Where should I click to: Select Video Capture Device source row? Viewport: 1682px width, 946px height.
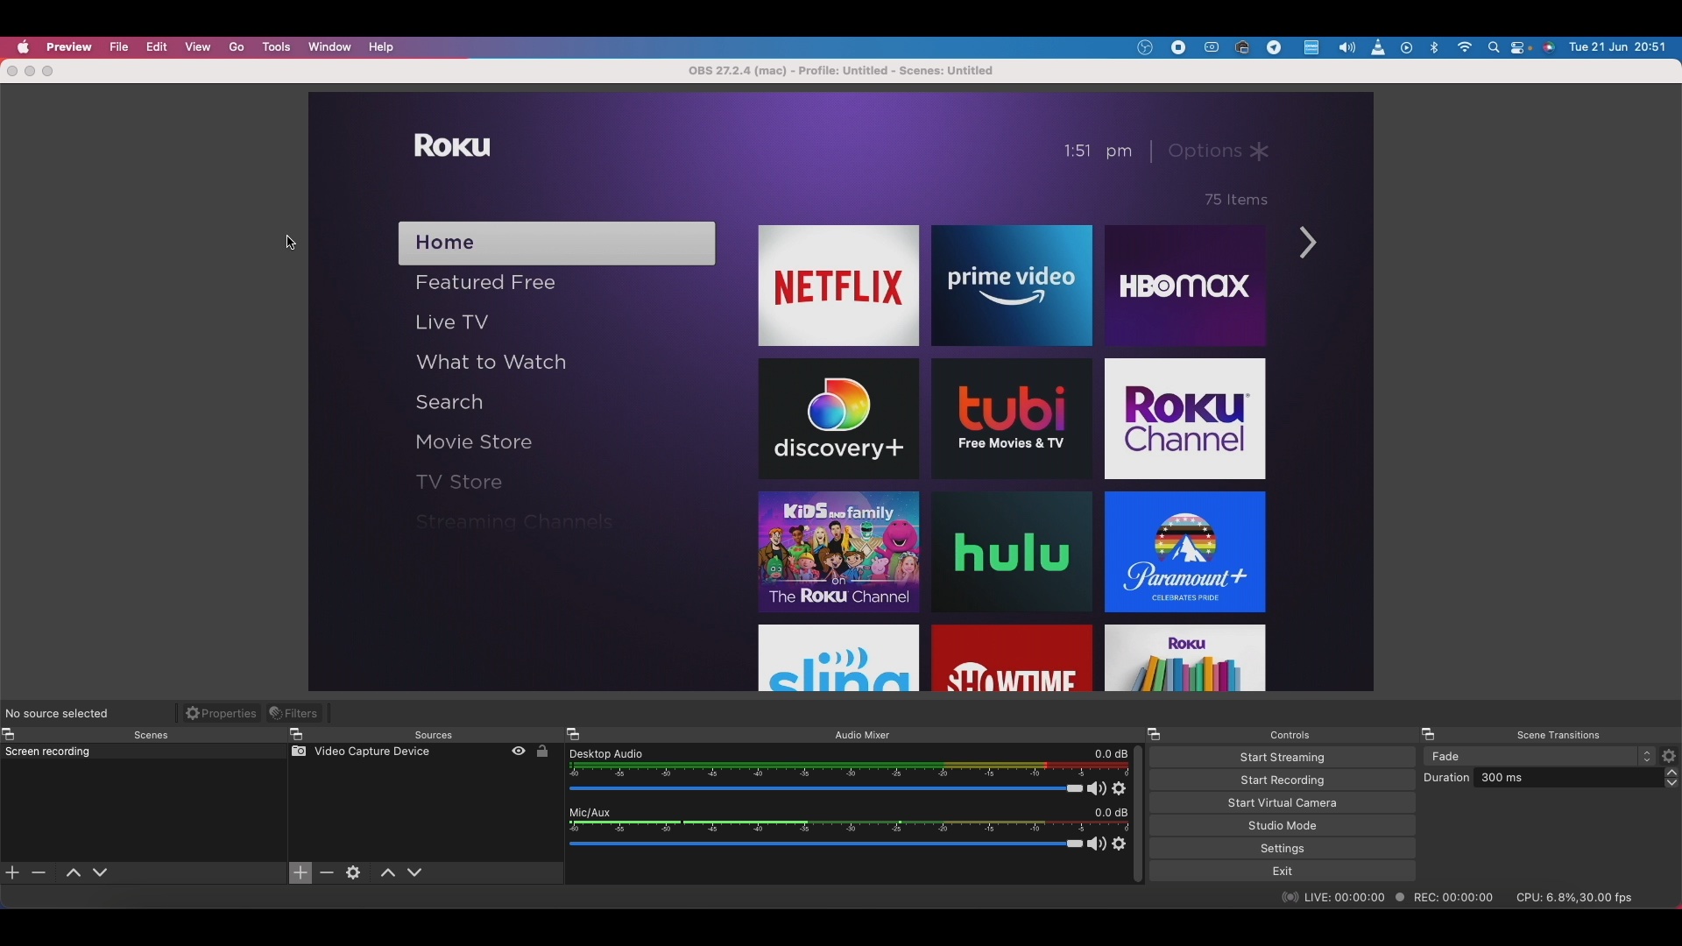tap(425, 752)
